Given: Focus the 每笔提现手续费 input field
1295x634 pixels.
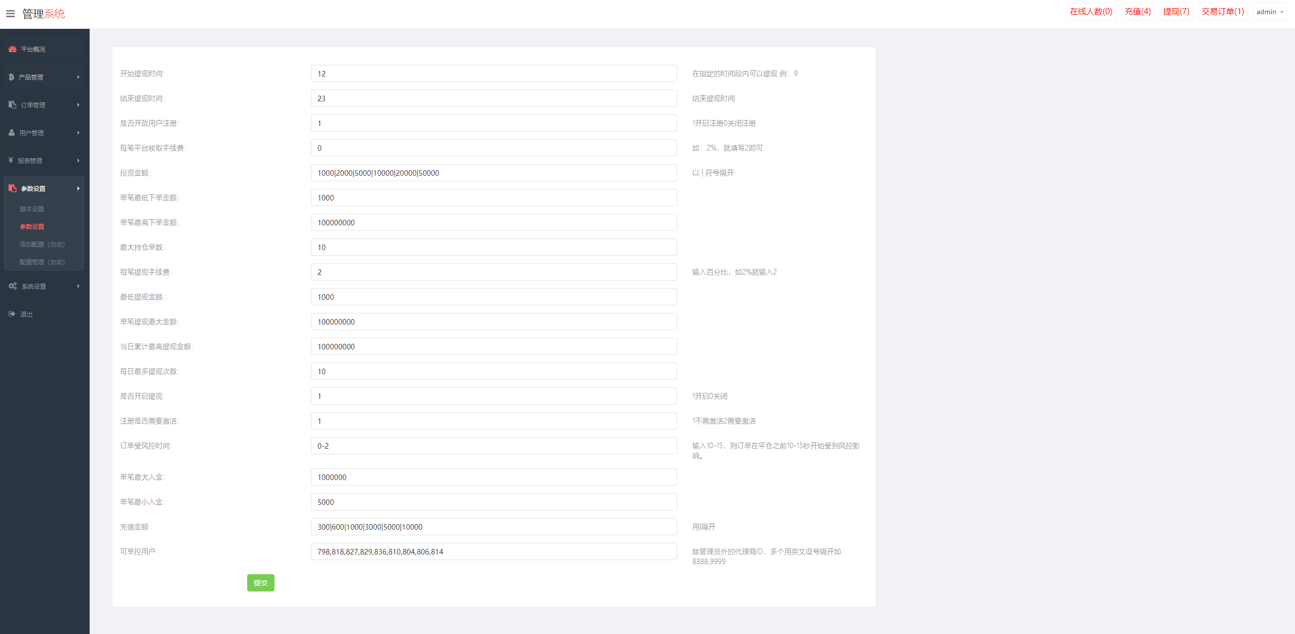Looking at the screenshot, I should tap(494, 272).
